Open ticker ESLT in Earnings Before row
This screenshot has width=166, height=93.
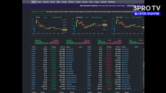[33, 87]
